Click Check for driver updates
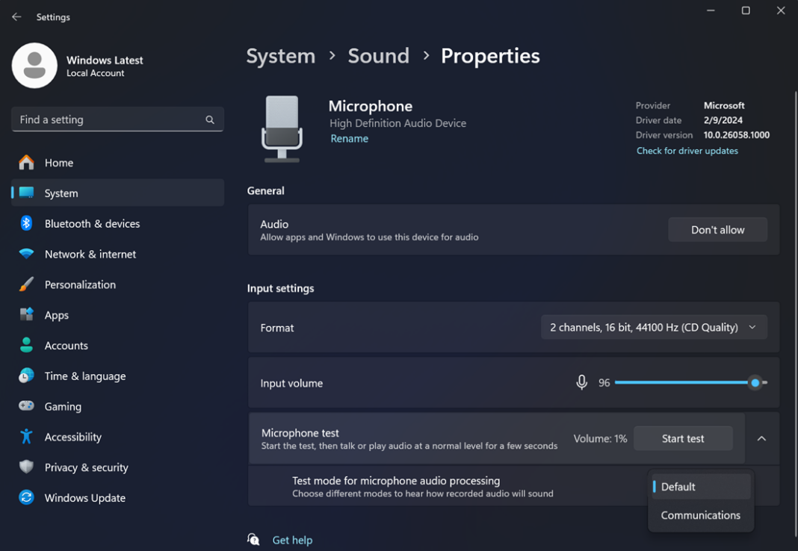The image size is (798, 551). coord(687,150)
